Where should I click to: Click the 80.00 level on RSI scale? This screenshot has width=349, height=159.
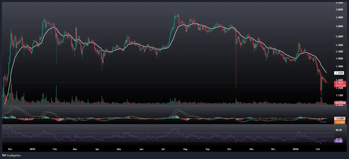coord(338,130)
